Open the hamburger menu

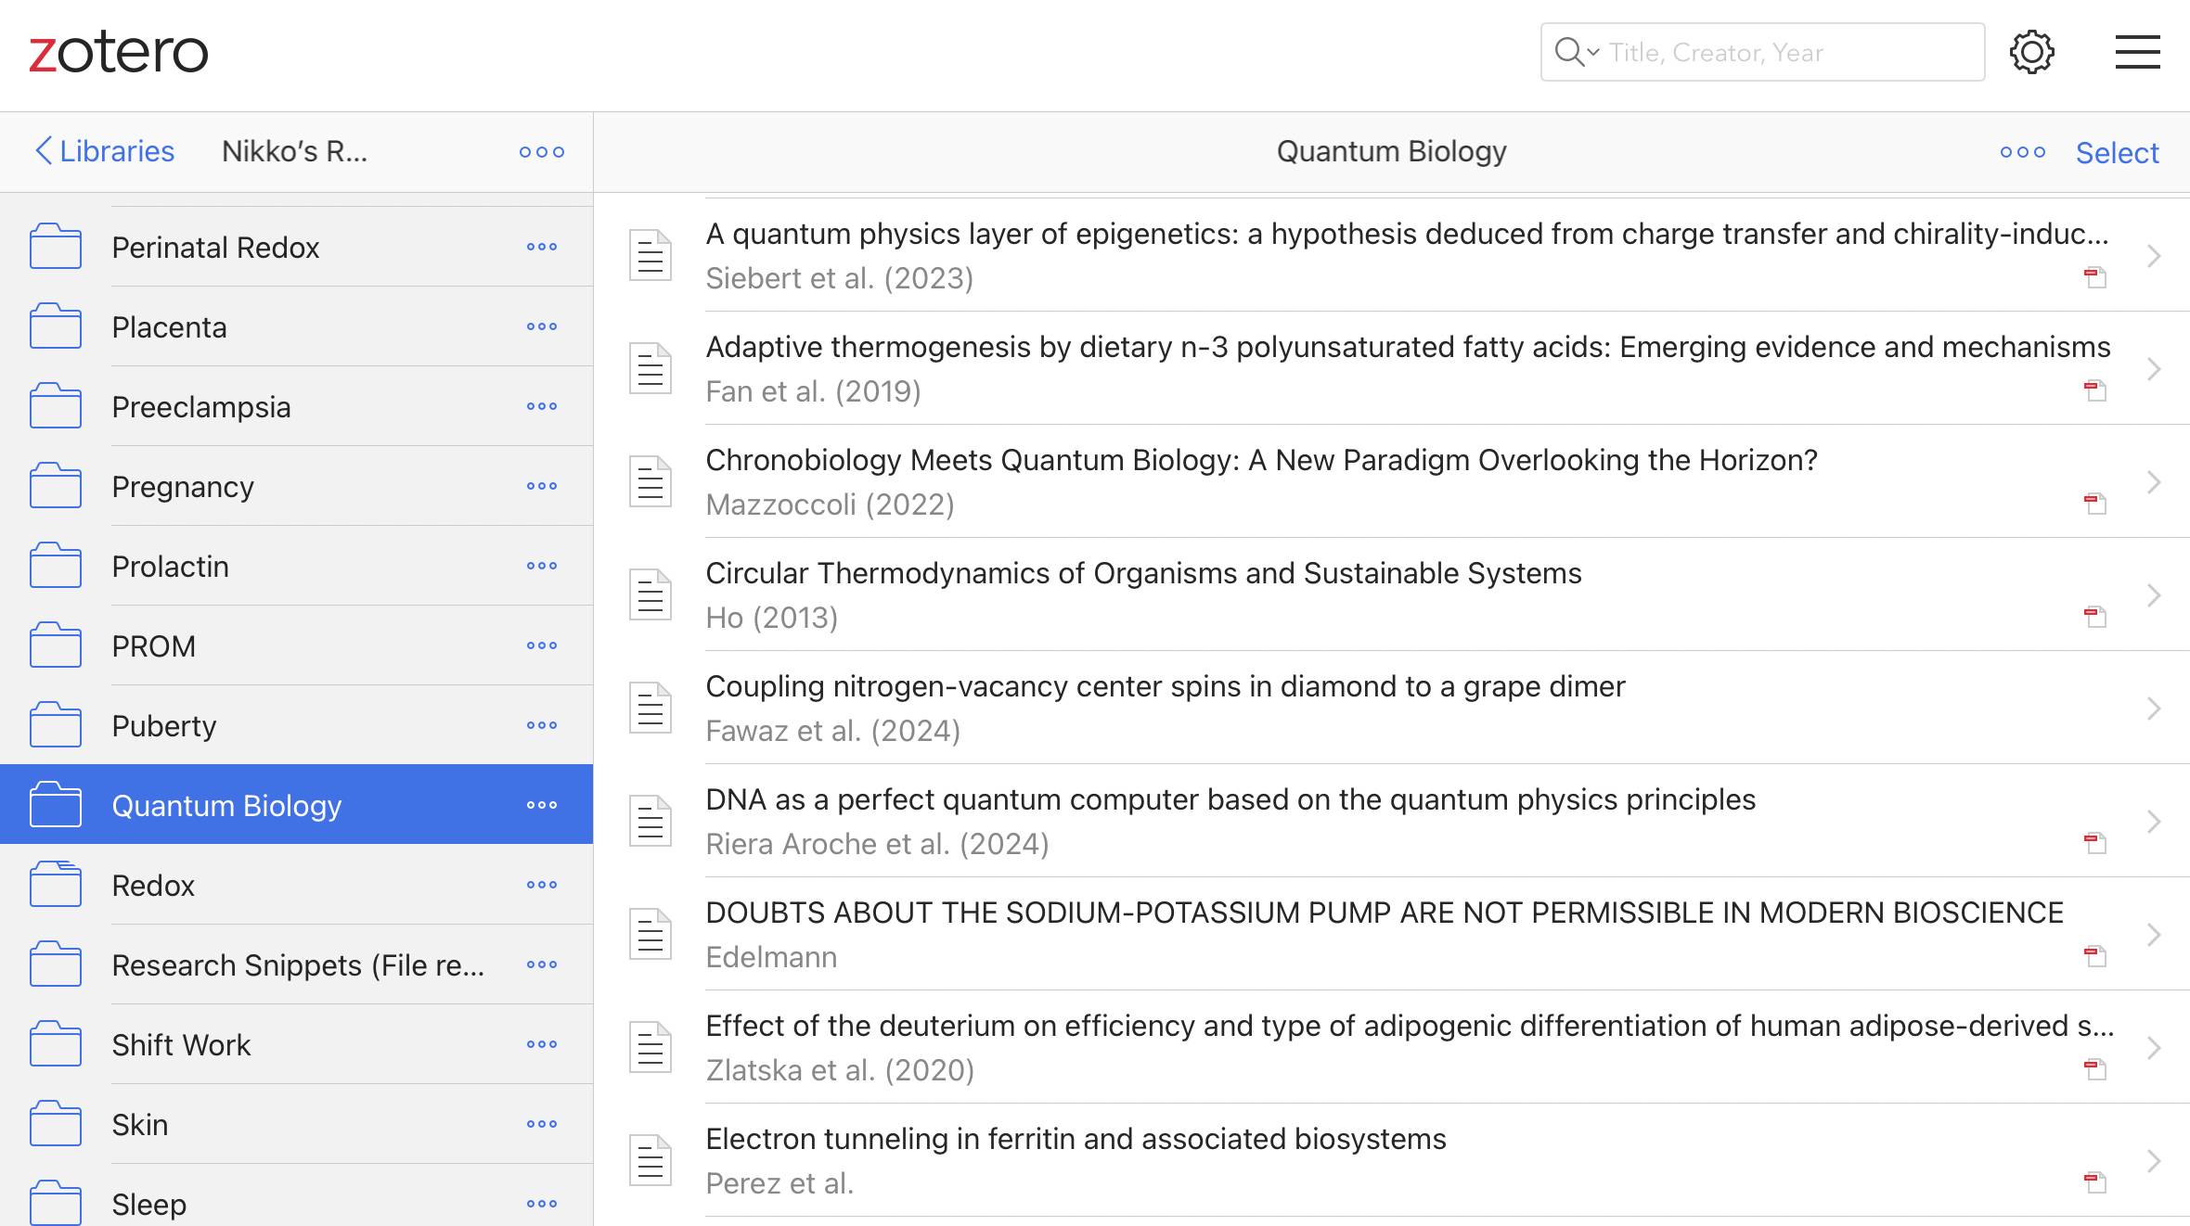tap(2136, 53)
